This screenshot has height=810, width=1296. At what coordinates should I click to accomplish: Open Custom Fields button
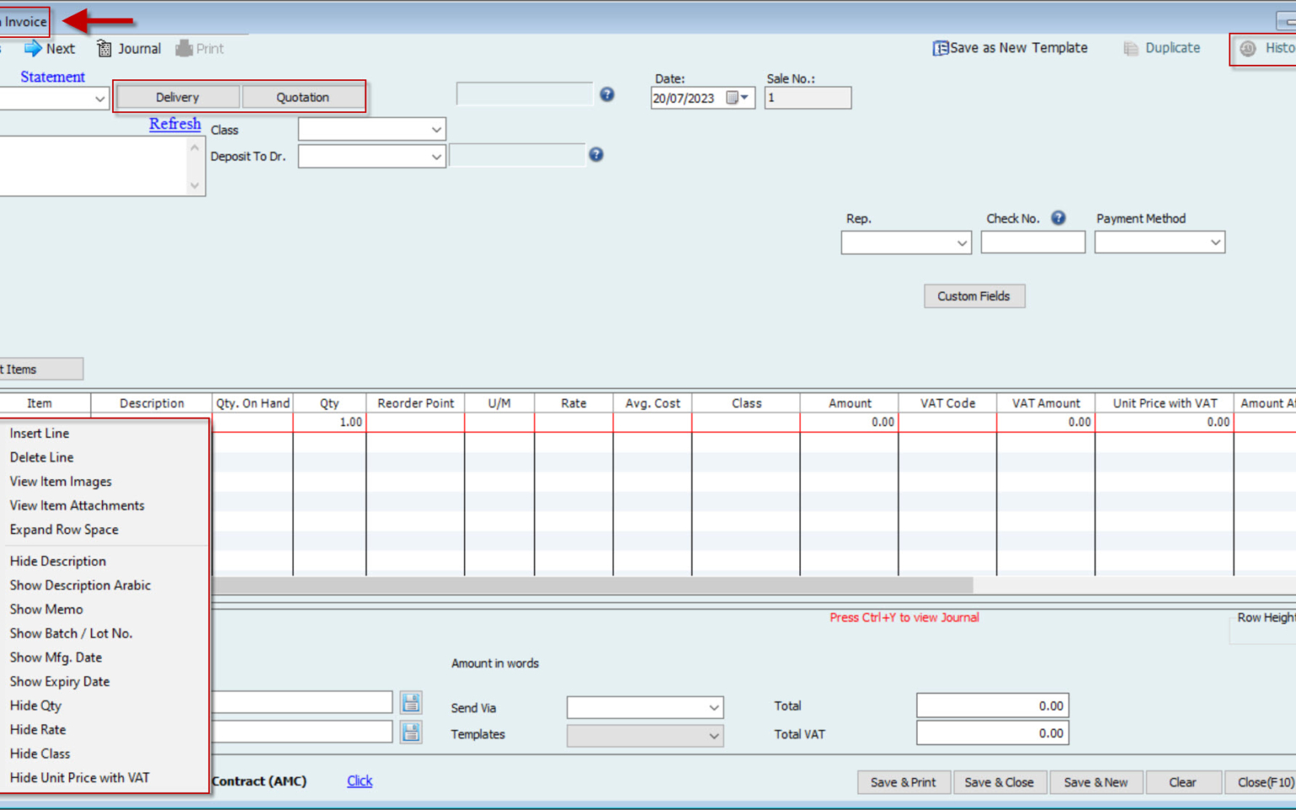[974, 296]
